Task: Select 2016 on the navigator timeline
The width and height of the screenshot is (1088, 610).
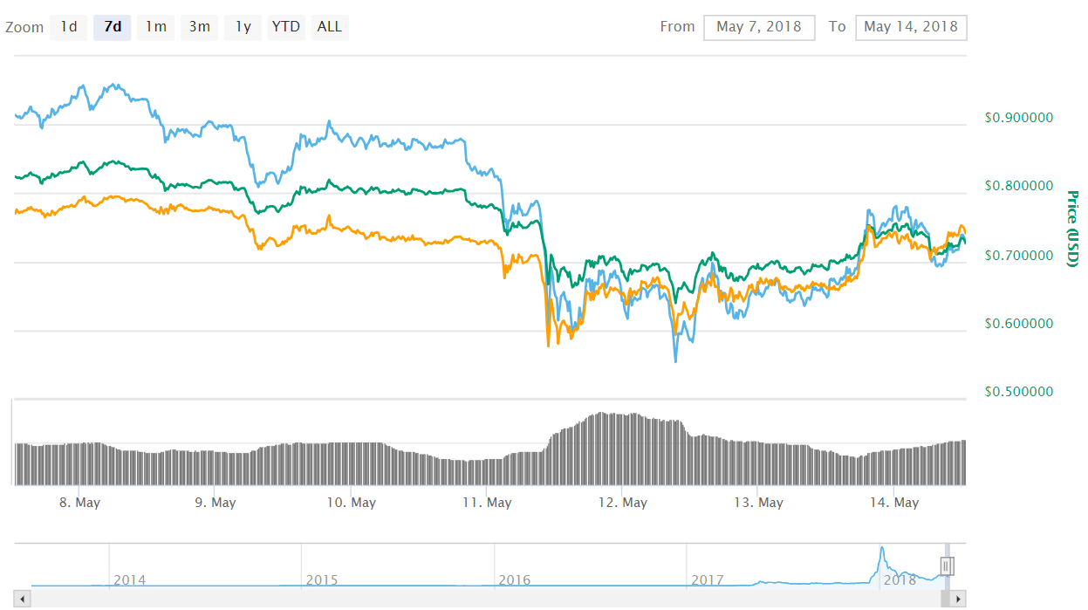Action: pos(514,579)
